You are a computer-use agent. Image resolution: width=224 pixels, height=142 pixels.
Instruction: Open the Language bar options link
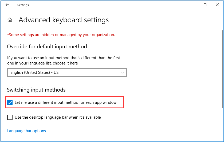[x=27, y=131]
